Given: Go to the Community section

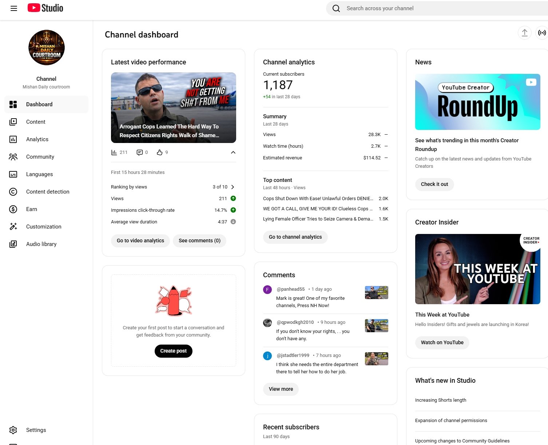Looking at the screenshot, I should click(x=40, y=157).
